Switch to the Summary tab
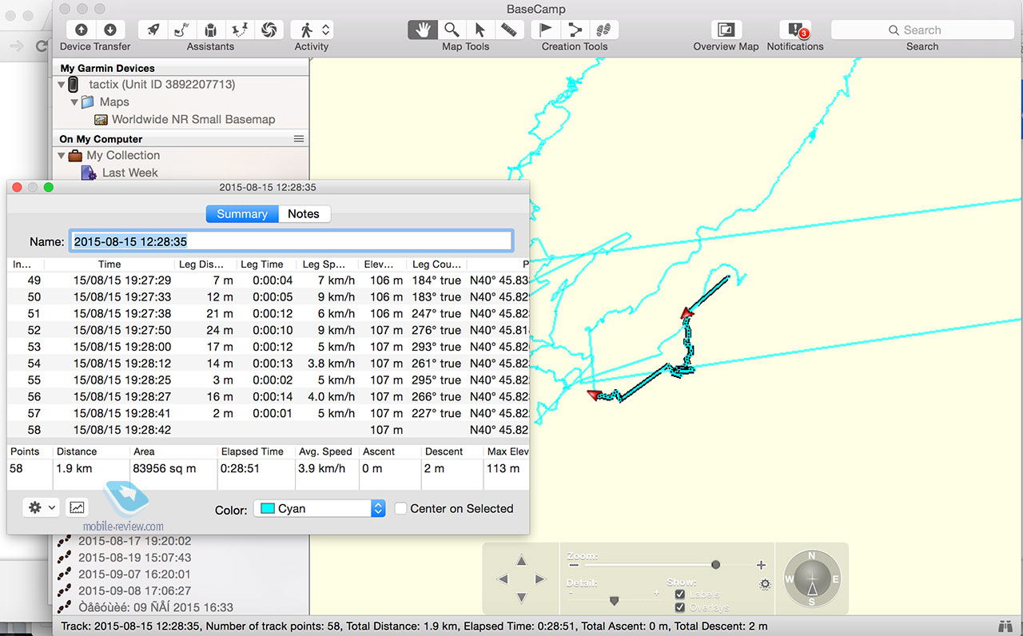The height and width of the screenshot is (636, 1023). (242, 213)
